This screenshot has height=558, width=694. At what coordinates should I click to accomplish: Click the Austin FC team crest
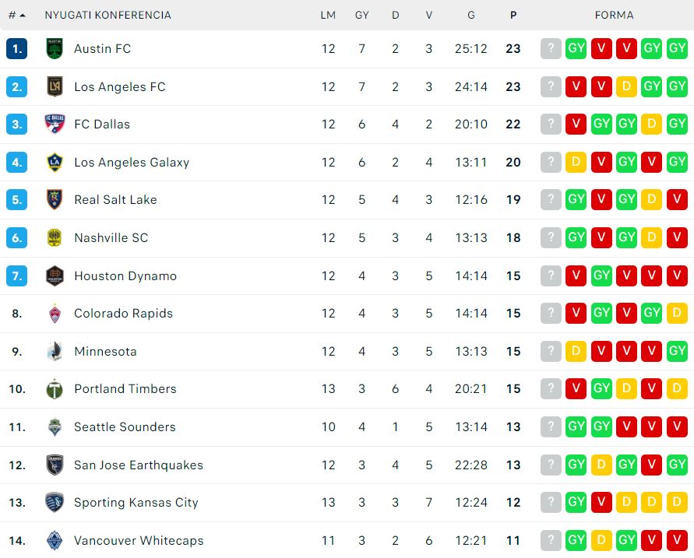click(x=55, y=48)
